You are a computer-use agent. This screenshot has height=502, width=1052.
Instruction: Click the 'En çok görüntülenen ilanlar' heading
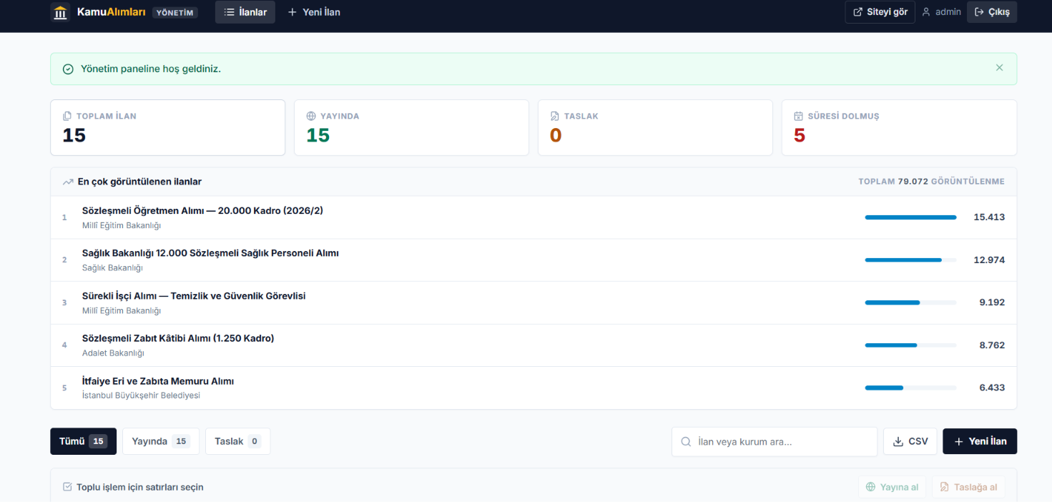pos(139,182)
